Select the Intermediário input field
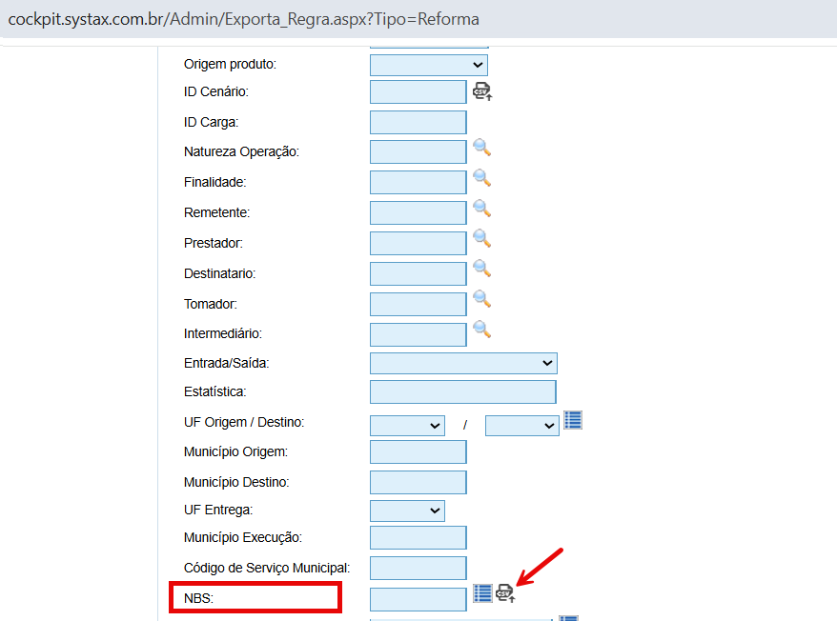Image resolution: width=837 pixels, height=621 pixels. [x=418, y=334]
